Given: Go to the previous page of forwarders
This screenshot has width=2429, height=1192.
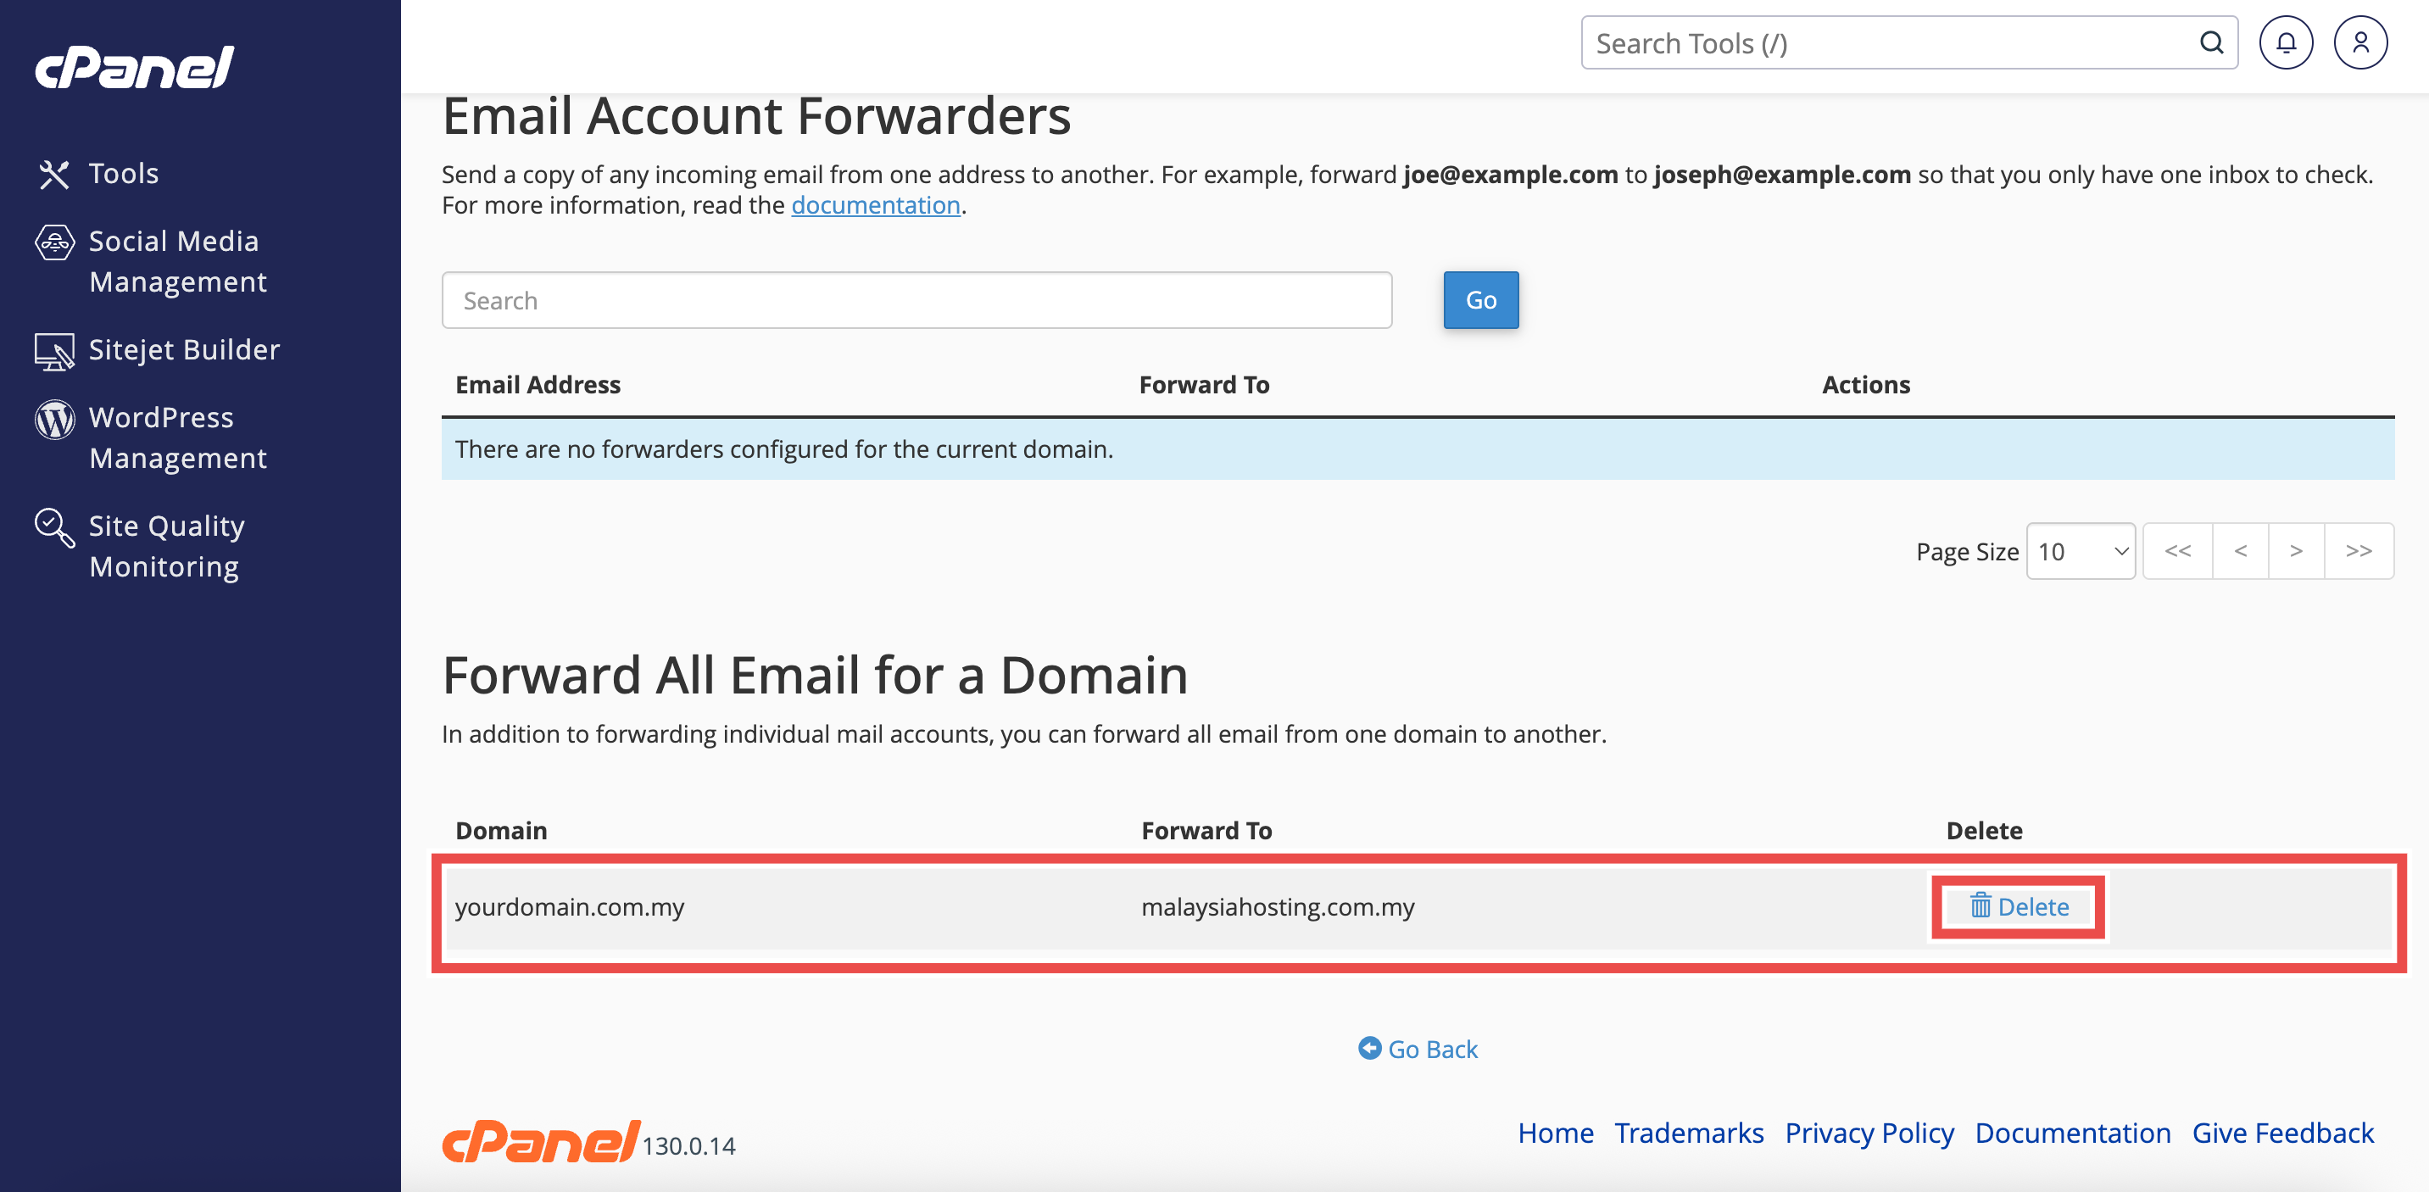Looking at the screenshot, I should 2241,551.
